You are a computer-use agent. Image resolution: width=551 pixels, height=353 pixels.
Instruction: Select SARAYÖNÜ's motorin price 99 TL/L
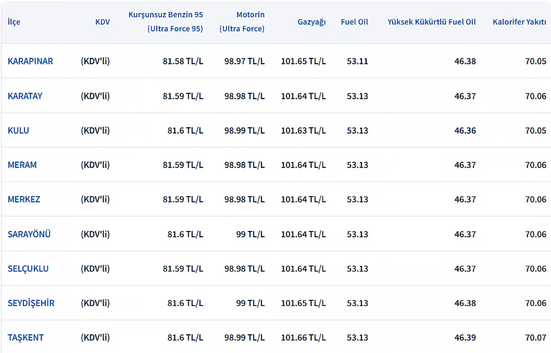[251, 234]
